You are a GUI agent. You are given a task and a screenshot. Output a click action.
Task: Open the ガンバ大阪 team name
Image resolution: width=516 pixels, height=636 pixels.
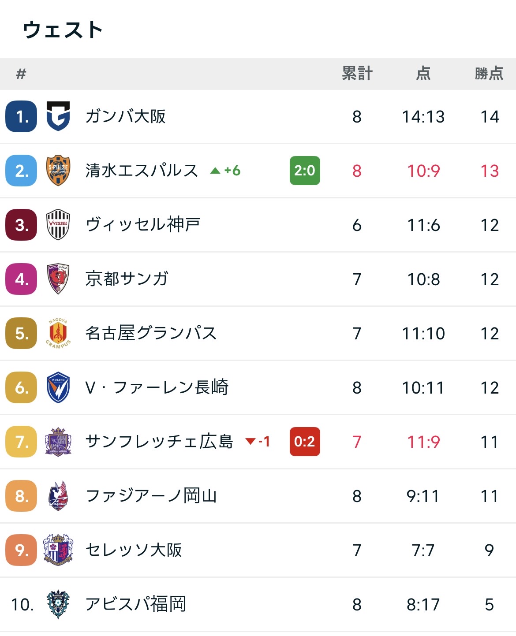click(126, 116)
